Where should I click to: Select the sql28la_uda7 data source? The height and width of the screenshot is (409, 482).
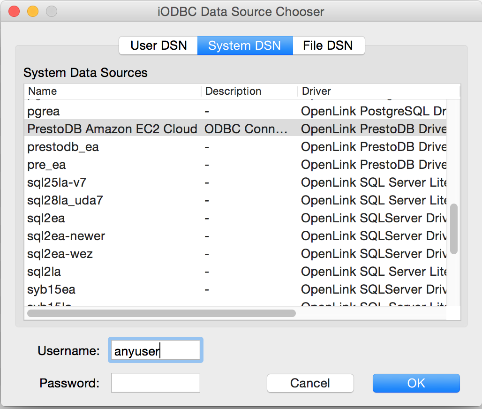tap(235, 200)
